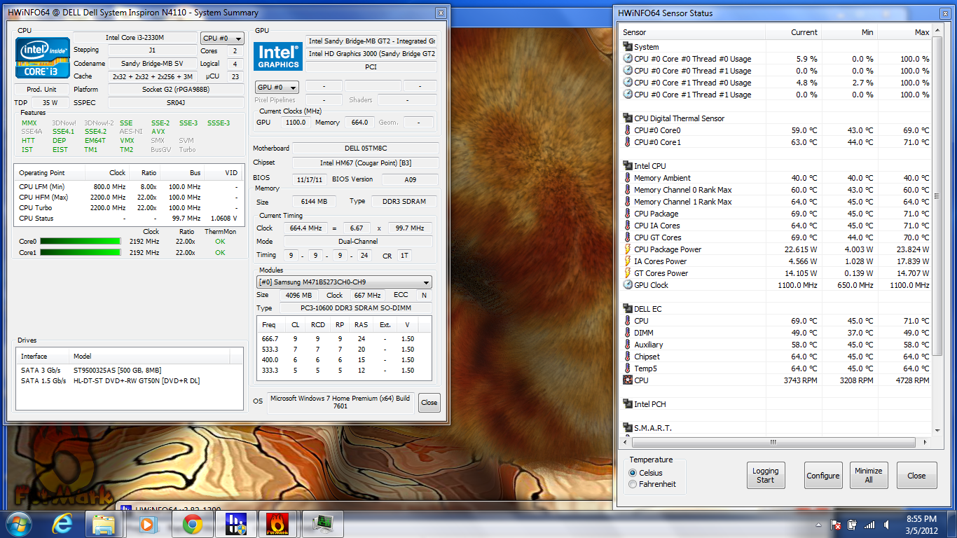Open the Windows Start menu
The width and height of the screenshot is (957, 538).
click(x=18, y=524)
